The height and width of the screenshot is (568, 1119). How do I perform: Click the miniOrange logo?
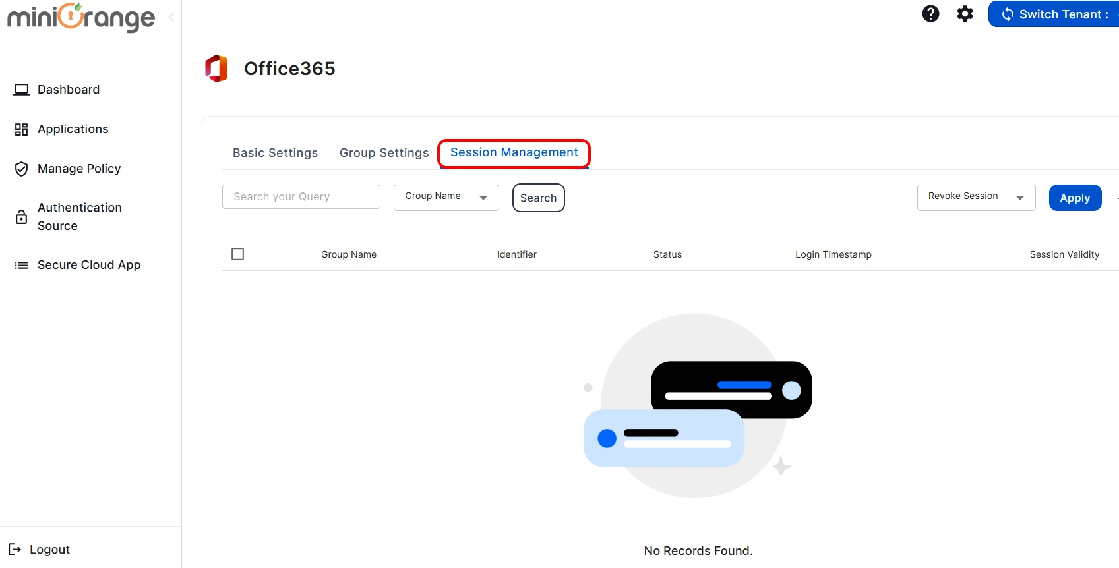click(81, 17)
